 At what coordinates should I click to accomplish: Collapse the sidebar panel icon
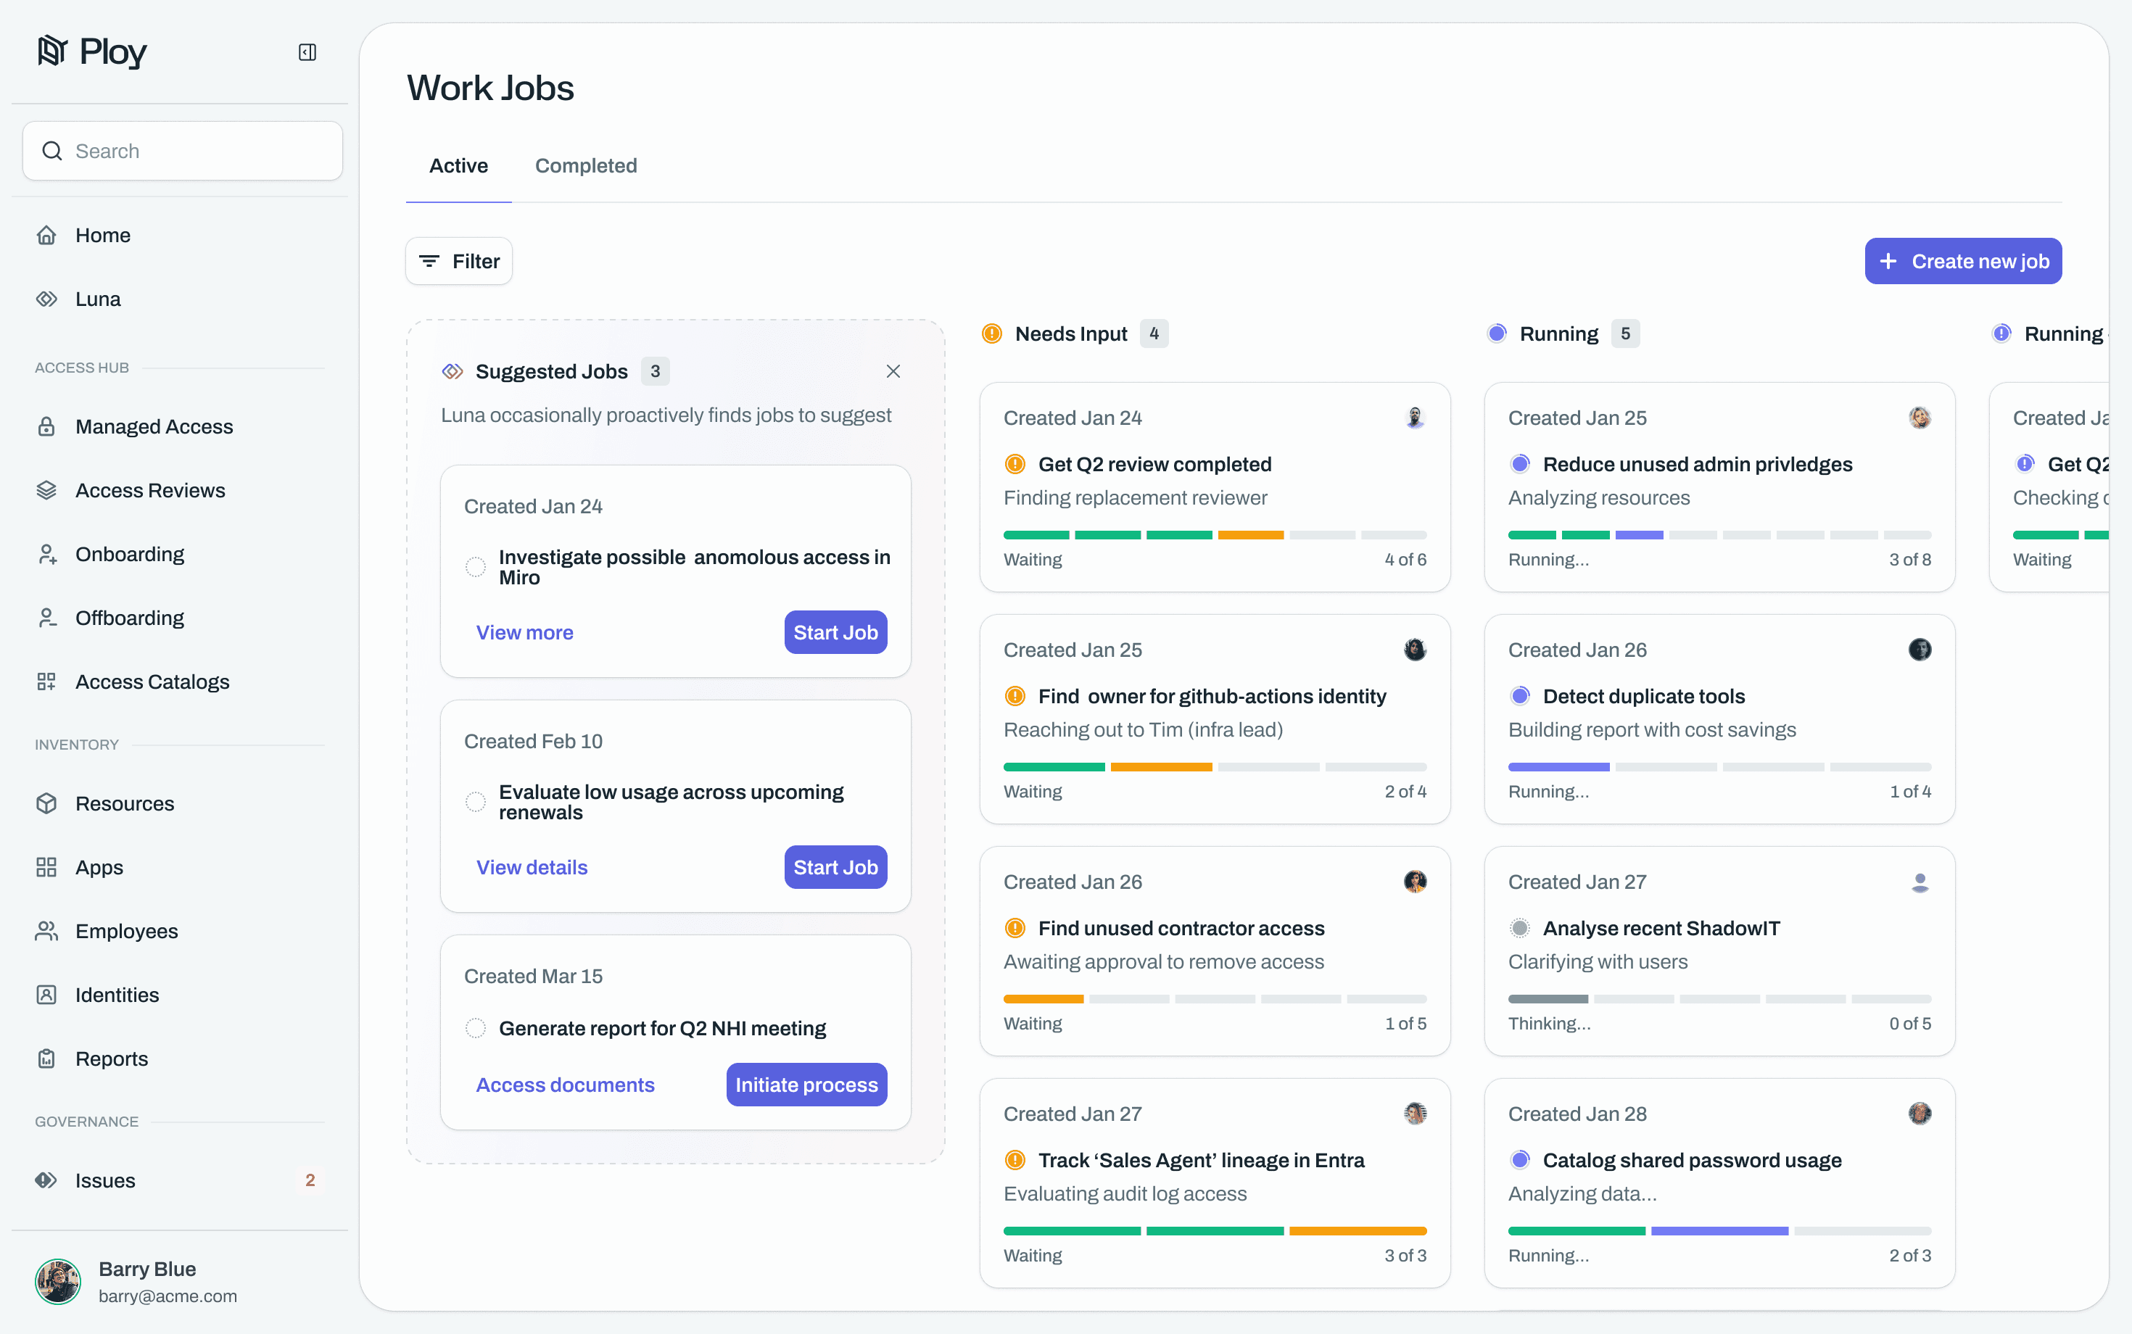[307, 53]
